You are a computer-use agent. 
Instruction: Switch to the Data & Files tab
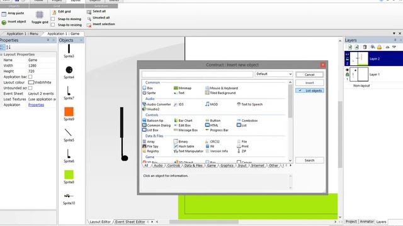[193, 166]
